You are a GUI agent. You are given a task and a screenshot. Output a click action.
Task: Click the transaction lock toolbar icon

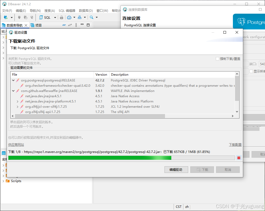[62, 17]
